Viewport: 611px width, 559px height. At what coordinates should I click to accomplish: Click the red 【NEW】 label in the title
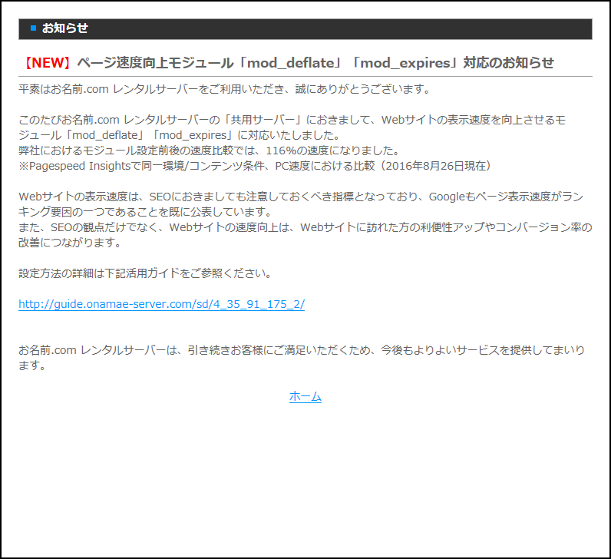click(x=48, y=63)
